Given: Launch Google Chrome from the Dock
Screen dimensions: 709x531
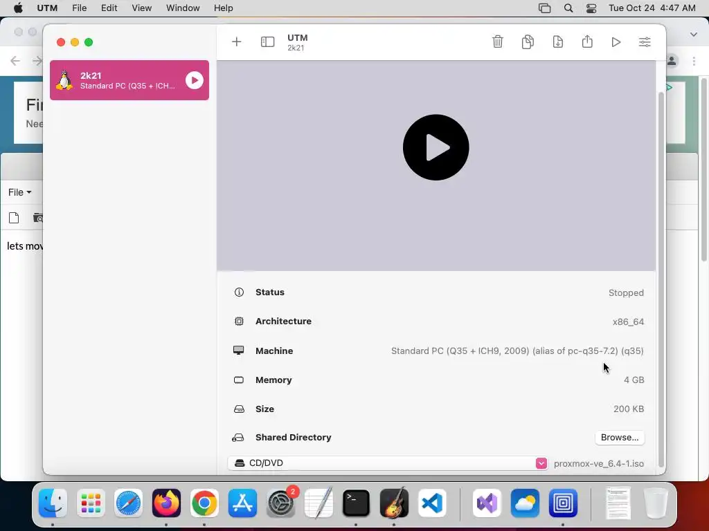Looking at the screenshot, I should pyautogui.click(x=204, y=503).
